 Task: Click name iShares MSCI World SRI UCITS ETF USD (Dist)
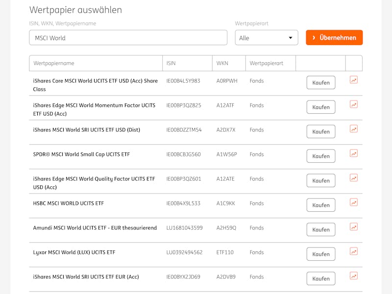coord(87,130)
